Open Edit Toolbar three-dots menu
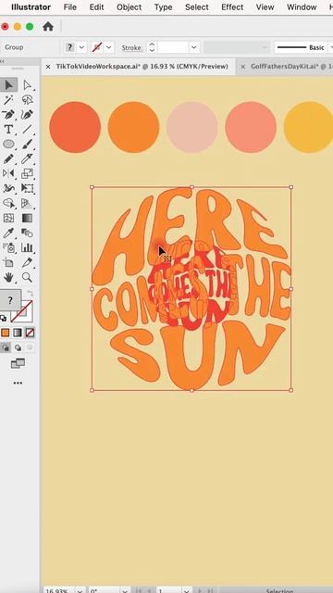This screenshot has height=593, width=333. [x=18, y=383]
